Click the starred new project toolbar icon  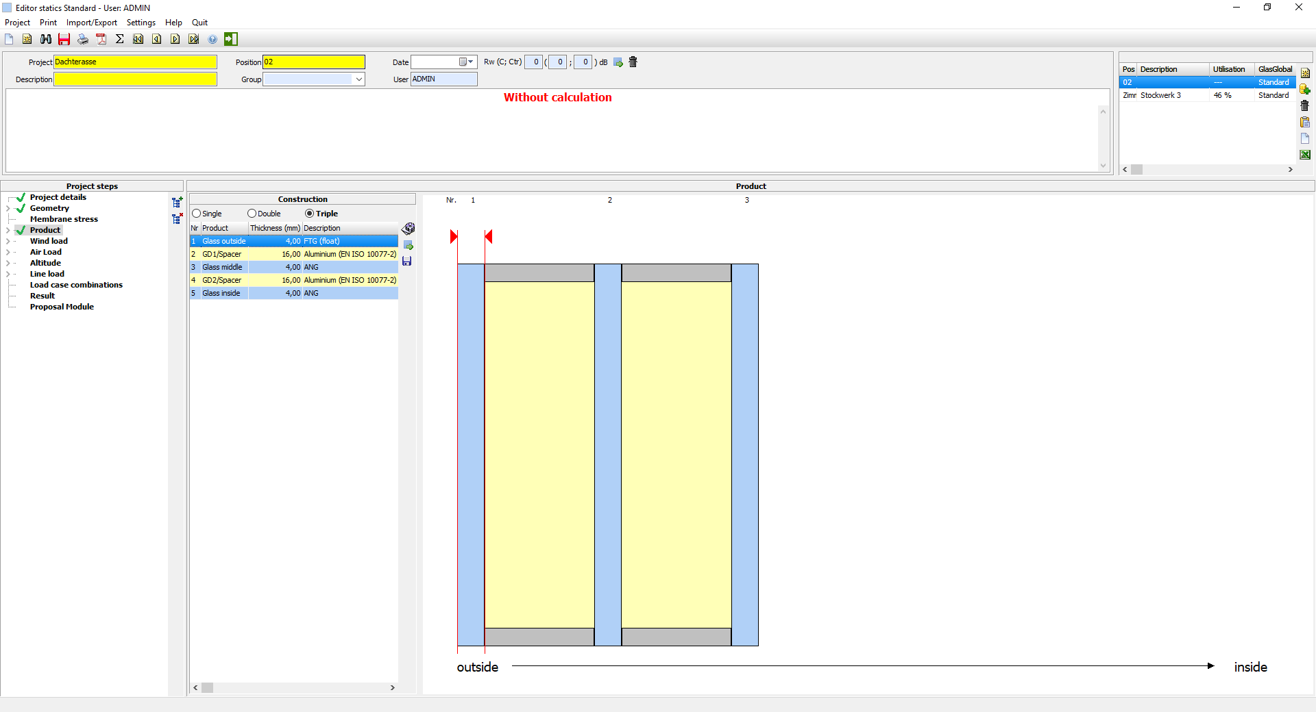pos(27,39)
